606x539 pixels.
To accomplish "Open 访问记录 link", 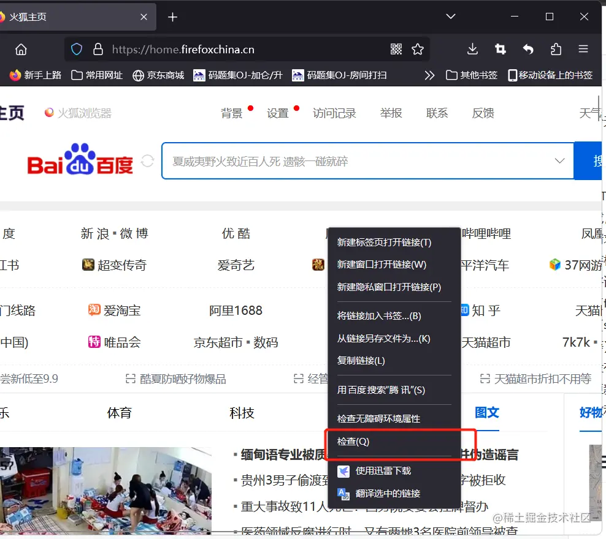I will (334, 113).
